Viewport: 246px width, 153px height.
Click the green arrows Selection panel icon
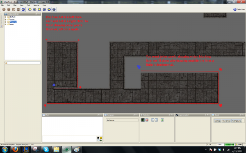point(143,120)
